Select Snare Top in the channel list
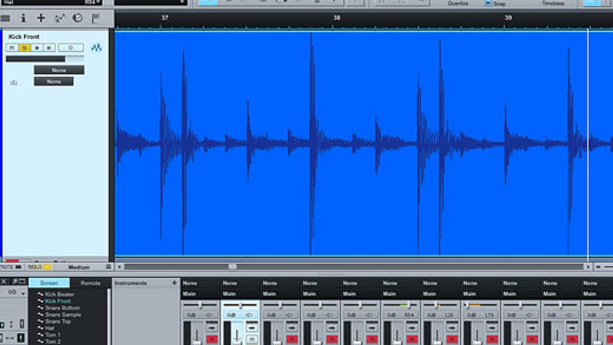Screen dimensions: 613x345 [x=58, y=321]
